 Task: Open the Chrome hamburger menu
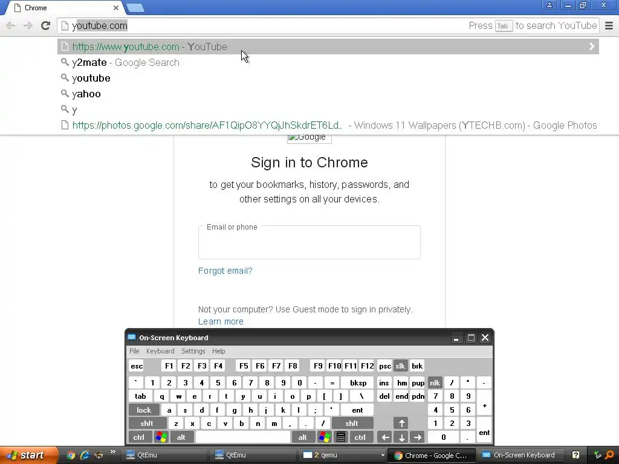tap(609, 25)
